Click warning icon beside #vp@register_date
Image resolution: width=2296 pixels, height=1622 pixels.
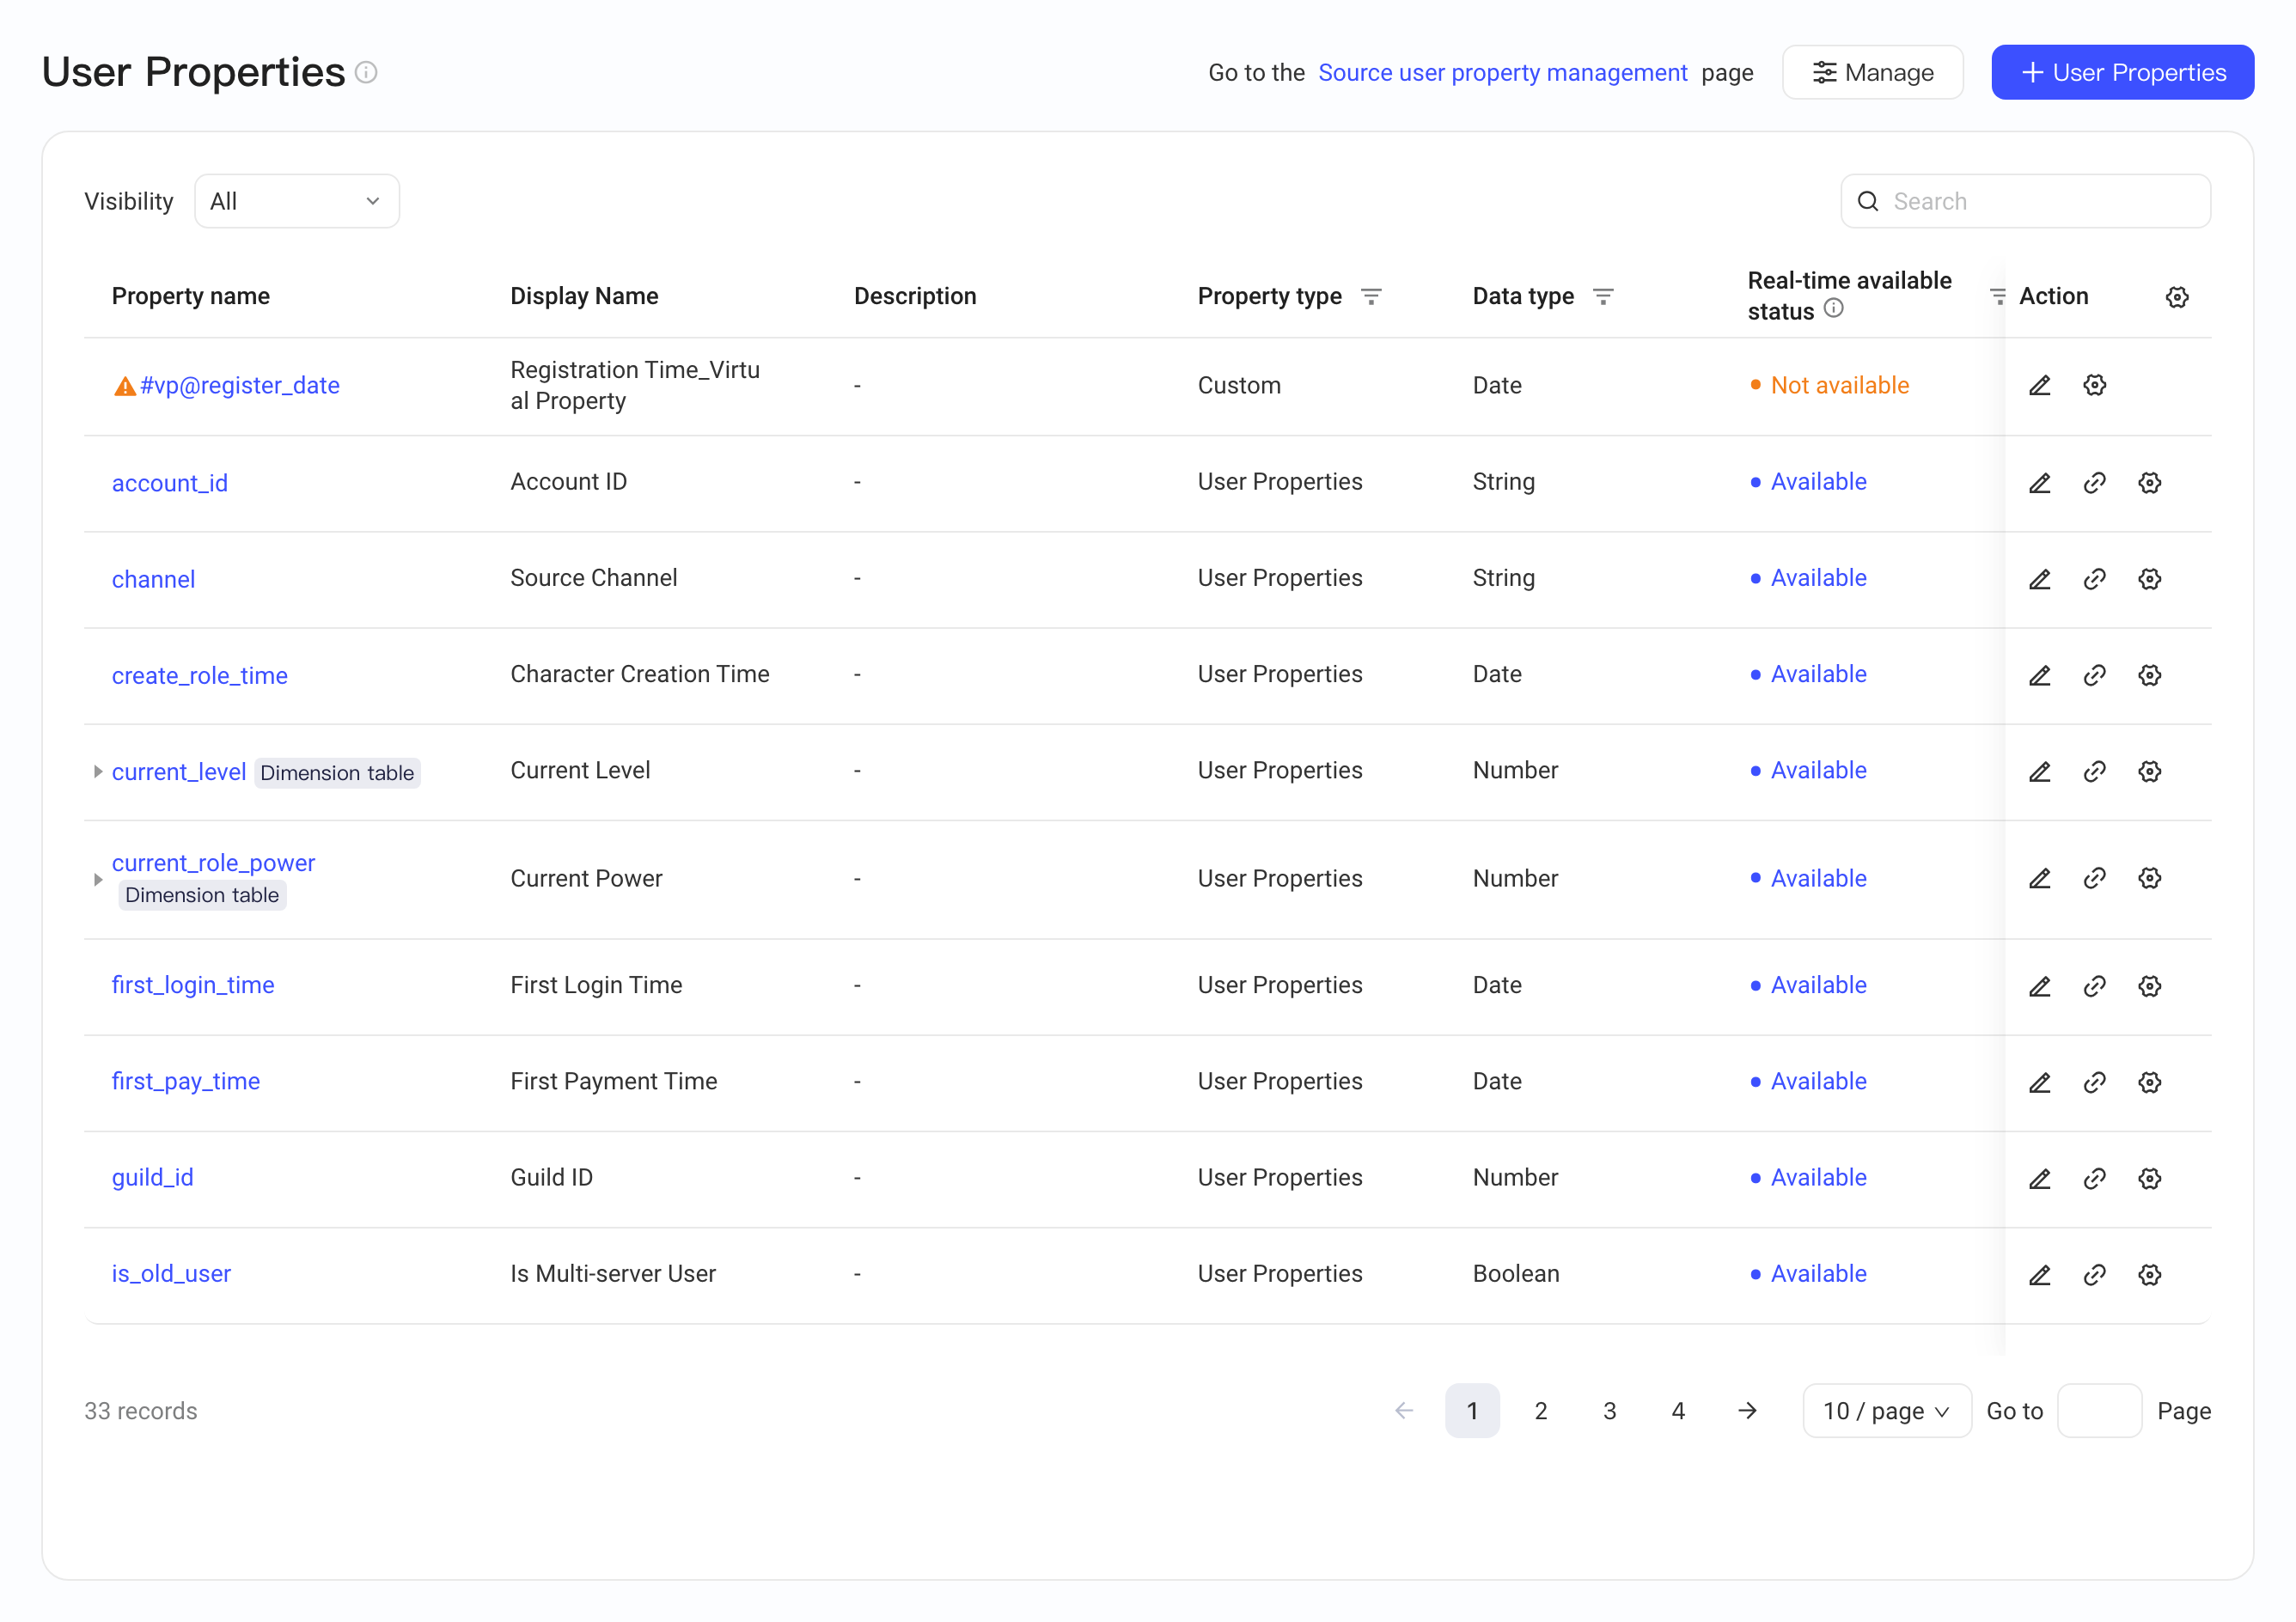(x=125, y=386)
